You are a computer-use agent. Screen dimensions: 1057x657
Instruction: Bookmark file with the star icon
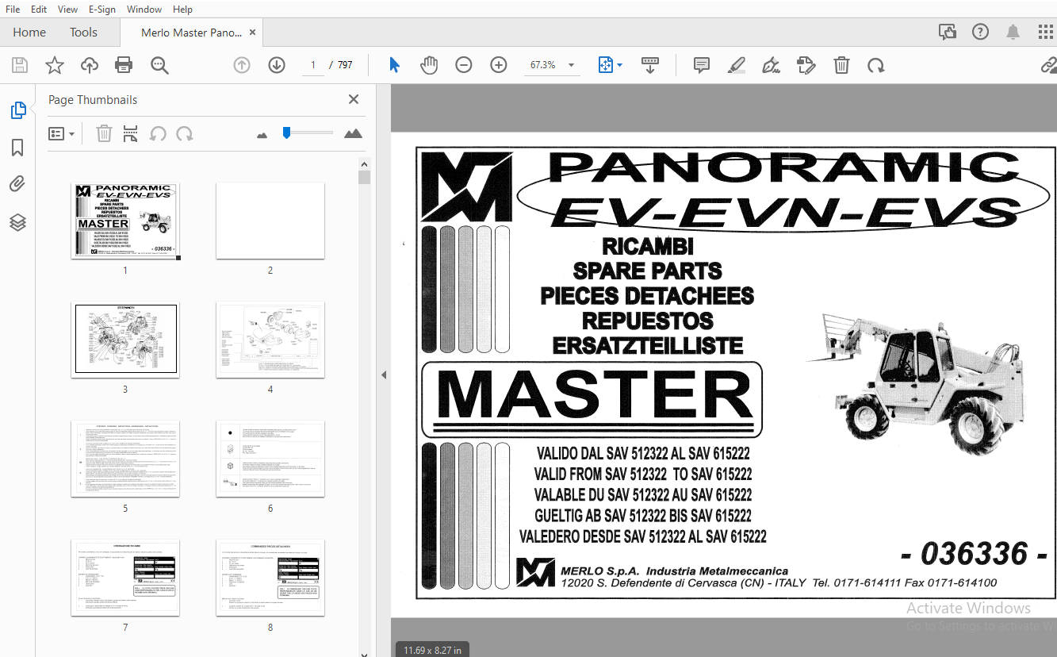click(x=54, y=65)
